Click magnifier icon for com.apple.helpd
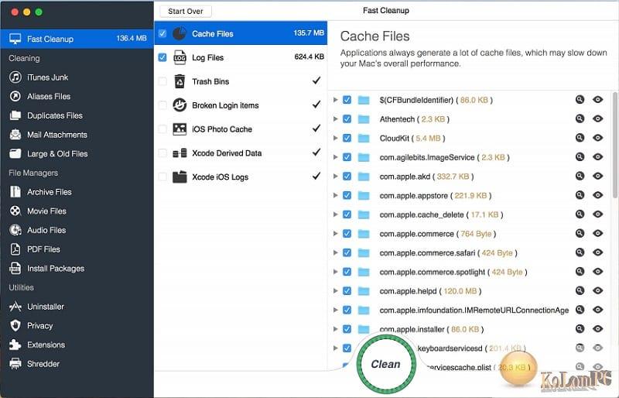Screen dimensions: 619x398 pyautogui.click(x=580, y=290)
